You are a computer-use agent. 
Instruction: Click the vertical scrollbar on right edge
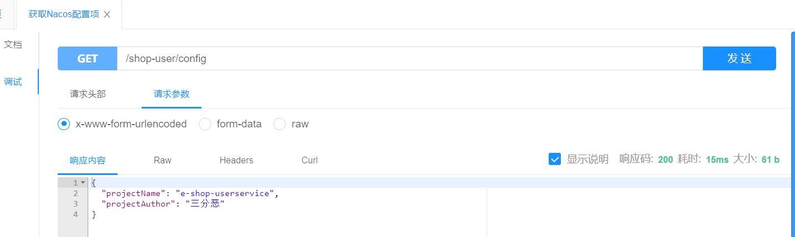tap(793, 133)
